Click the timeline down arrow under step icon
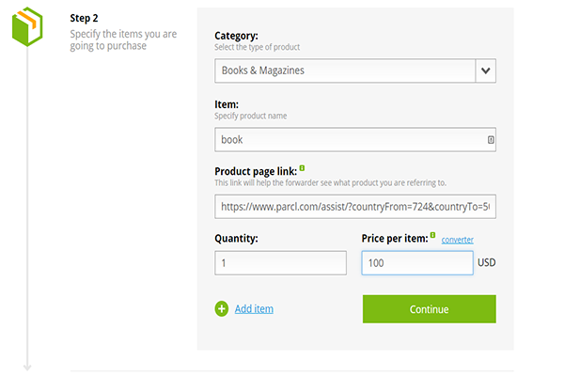Screen dimensions: 564x376 pos(26,365)
